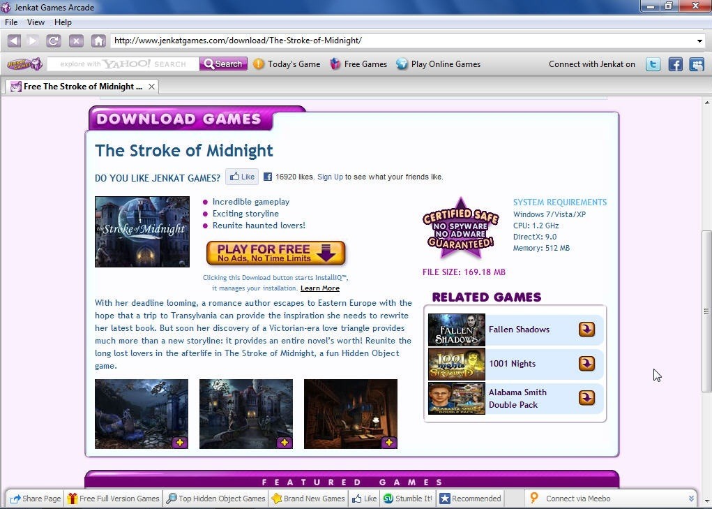
Task: Open the View menu
Action: tap(35, 22)
